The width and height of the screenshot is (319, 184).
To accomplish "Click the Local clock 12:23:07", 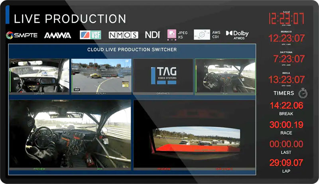I will coord(286,18).
